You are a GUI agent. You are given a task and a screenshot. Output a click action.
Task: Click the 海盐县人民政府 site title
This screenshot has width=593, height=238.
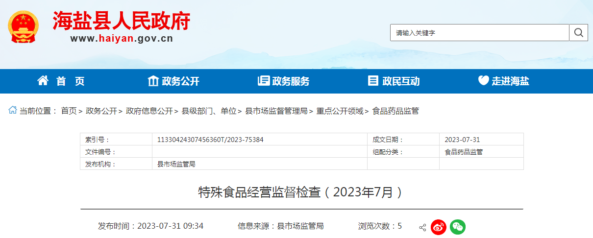[x=121, y=21]
